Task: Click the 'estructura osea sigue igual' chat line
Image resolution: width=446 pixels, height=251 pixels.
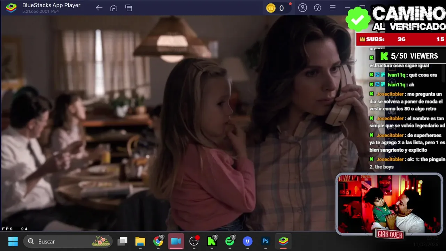Action: [x=399, y=66]
